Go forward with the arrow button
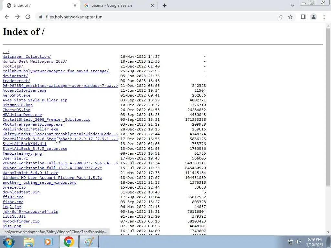The image size is (331, 248). point(17,17)
